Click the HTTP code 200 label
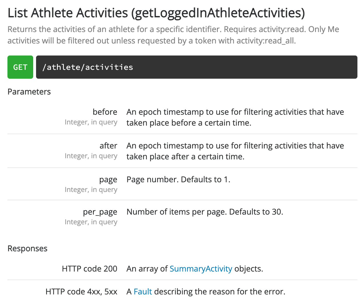 click(89, 269)
